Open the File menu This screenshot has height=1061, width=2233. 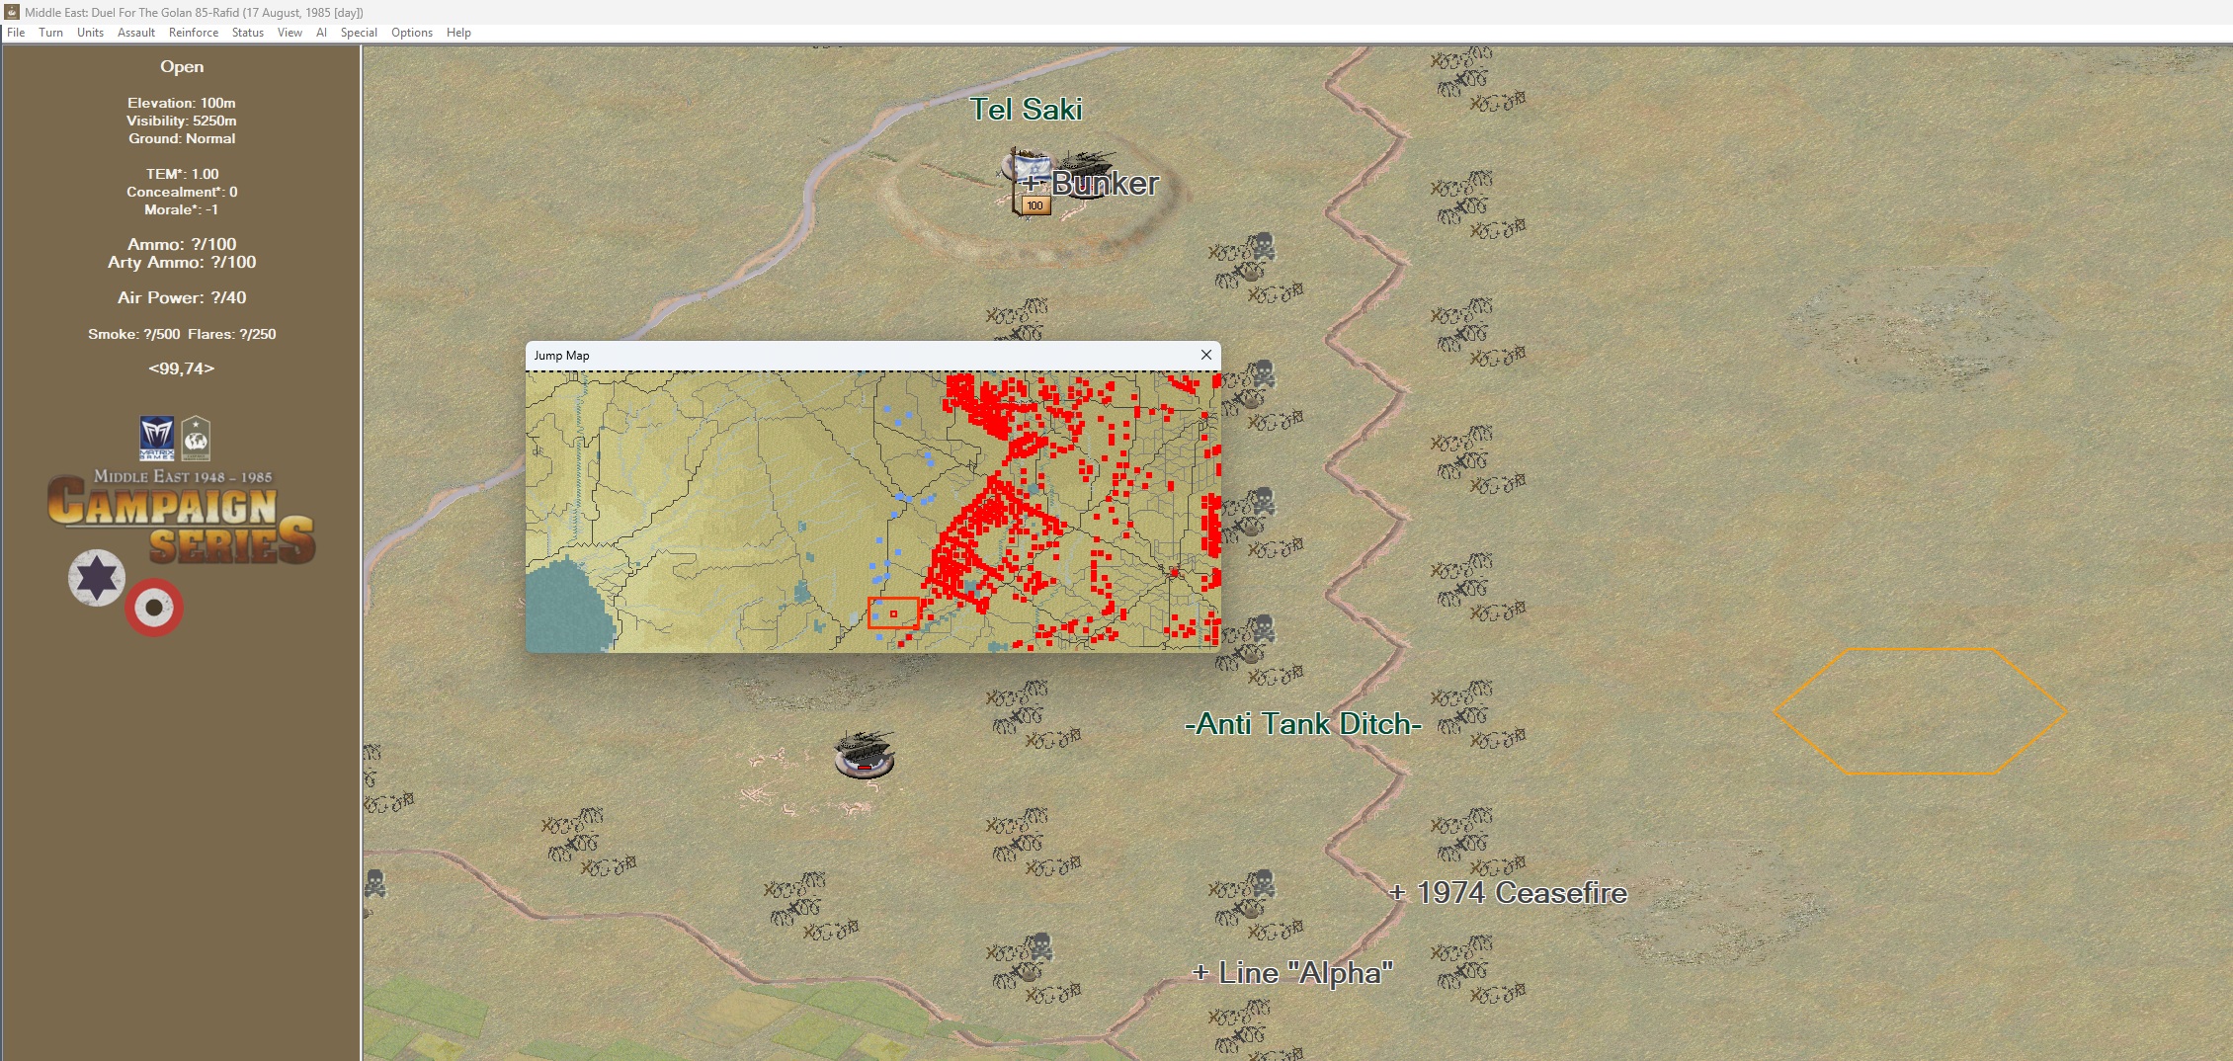coord(16,33)
